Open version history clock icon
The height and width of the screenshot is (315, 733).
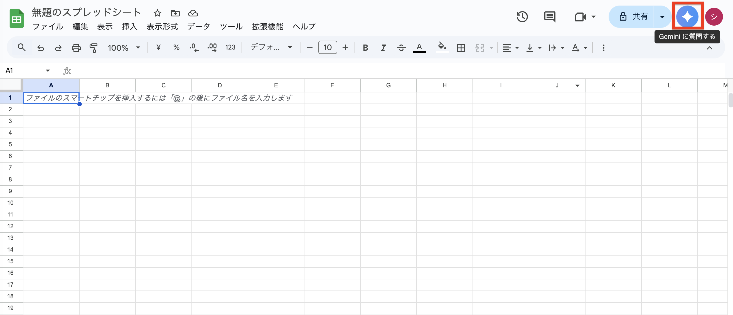coord(522,16)
